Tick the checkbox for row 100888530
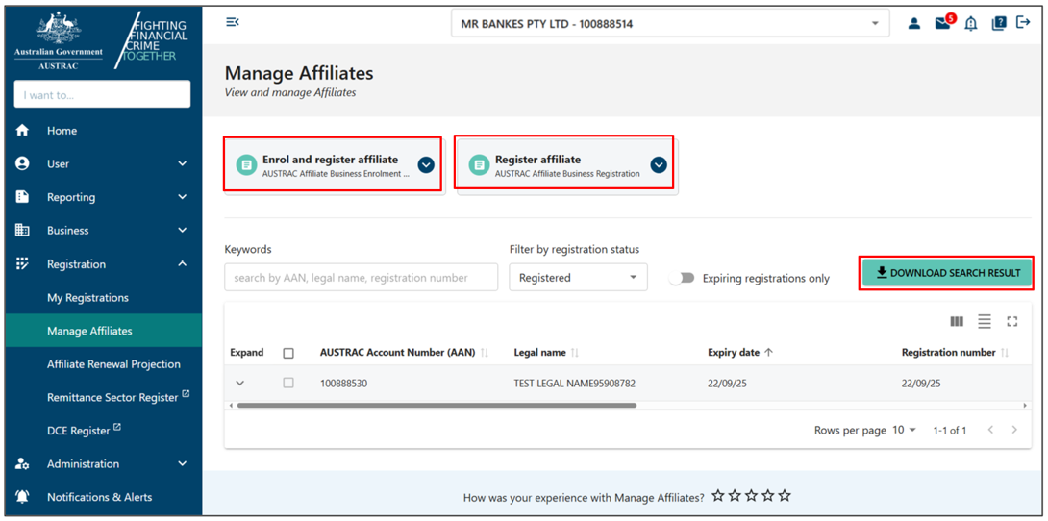 pos(288,383)
